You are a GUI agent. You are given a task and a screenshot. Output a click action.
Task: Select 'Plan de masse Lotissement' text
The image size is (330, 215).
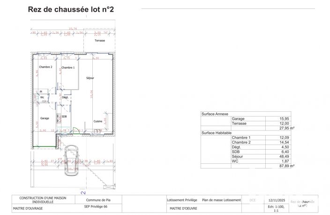point(221,200)
